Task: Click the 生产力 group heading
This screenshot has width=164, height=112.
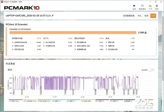Action: 46,38
